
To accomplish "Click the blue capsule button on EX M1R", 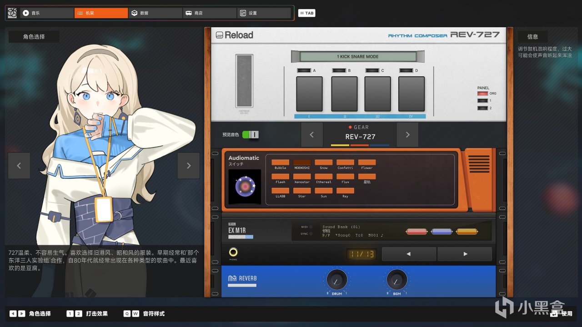I will click(442, 232).
